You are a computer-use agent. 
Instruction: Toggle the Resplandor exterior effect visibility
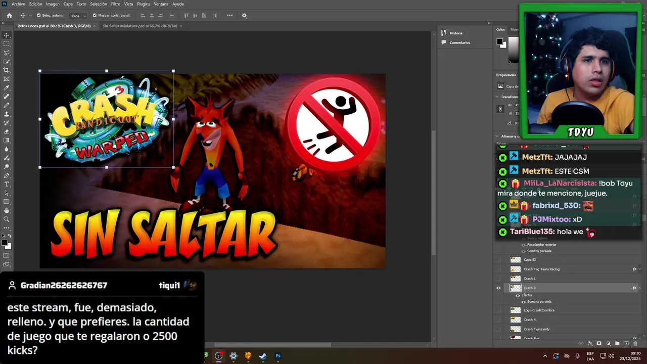tap(523, 245)
